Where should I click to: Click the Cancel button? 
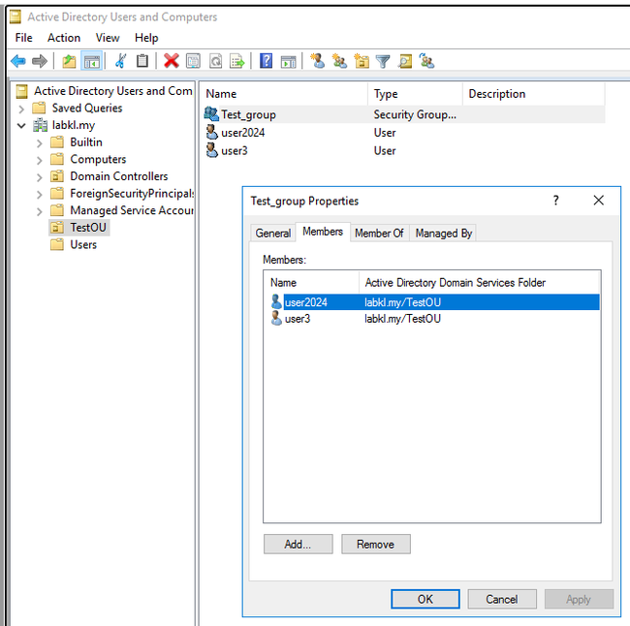point(502,599)
